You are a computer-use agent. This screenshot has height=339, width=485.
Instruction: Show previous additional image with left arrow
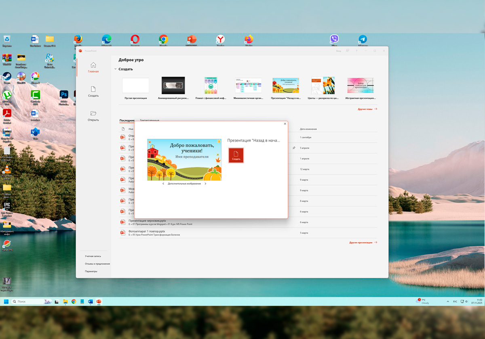[163, 184]
